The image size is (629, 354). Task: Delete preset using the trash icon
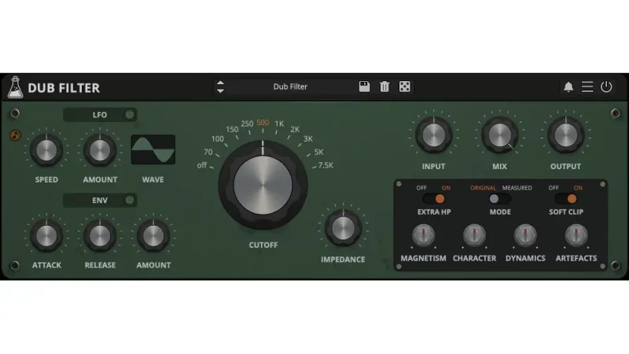(384, 87)
